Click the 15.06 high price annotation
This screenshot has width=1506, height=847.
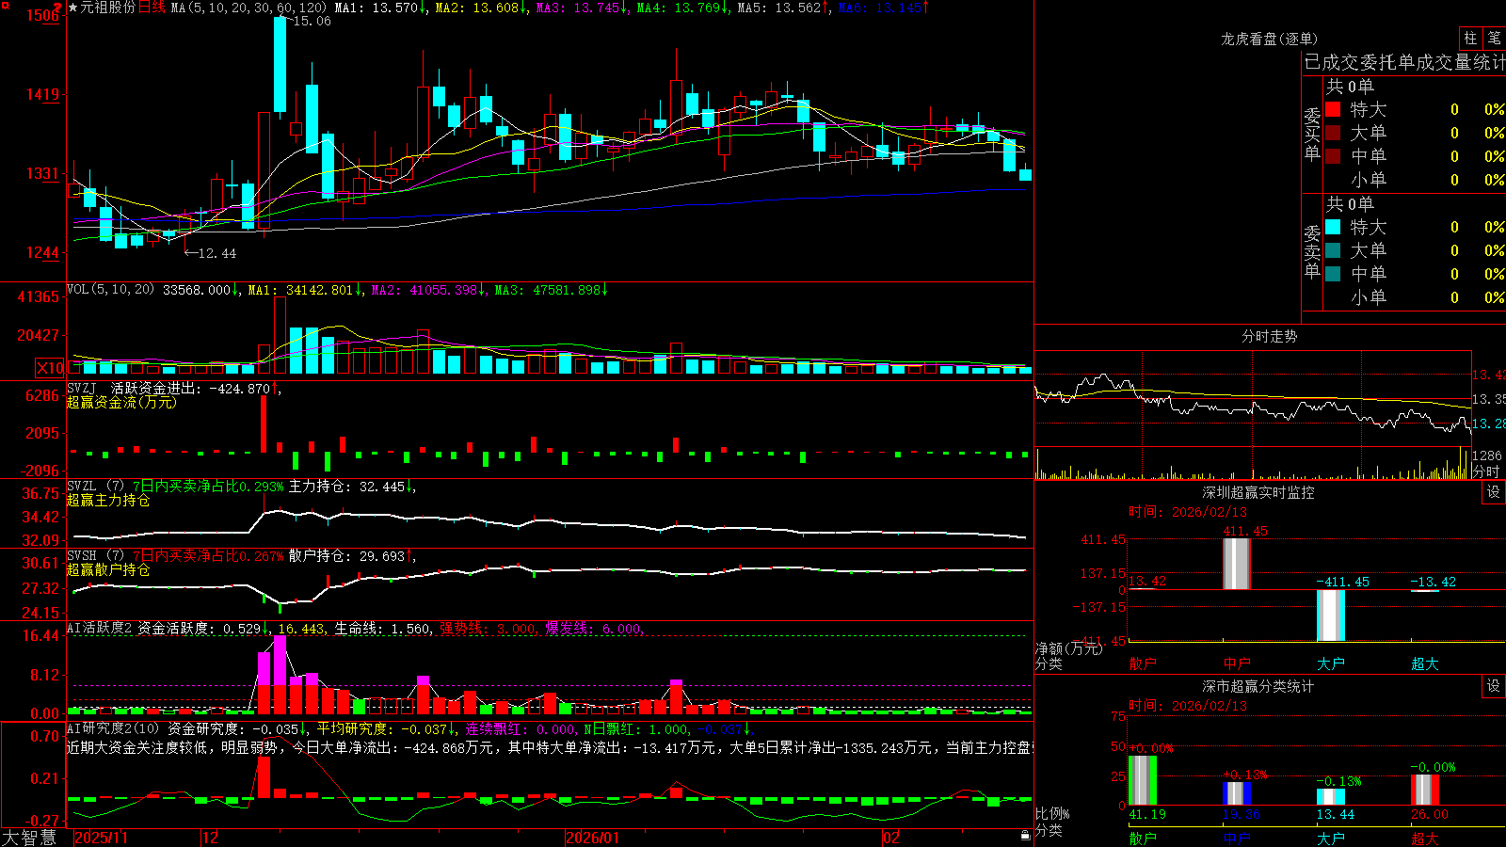[312, 21]
